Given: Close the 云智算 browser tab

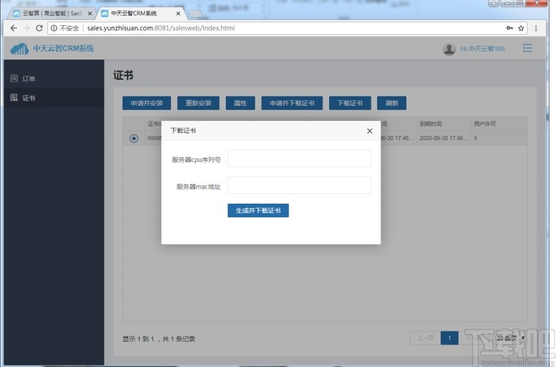Looking at the screenshot, I should (90, 14).
